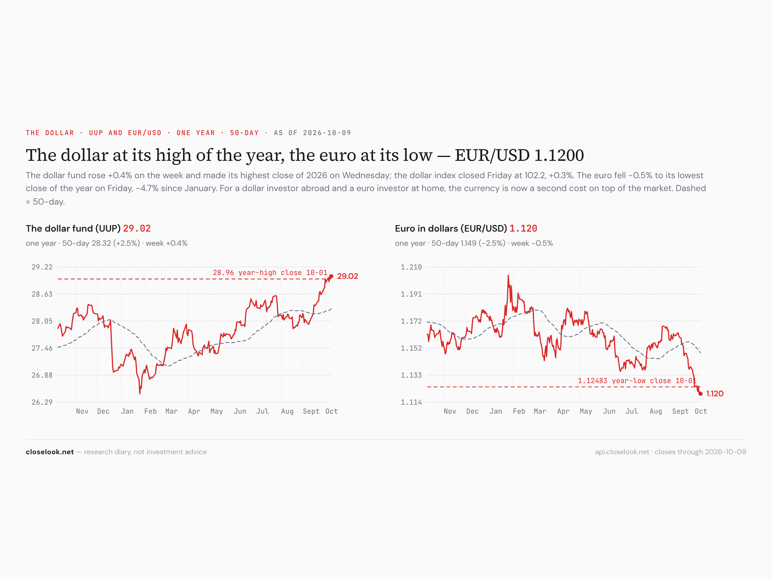Click 'Euro in dollars (EUR/USD)' chart title
Viewport: 772px width, 579px height.
click(x=451, y=228)
